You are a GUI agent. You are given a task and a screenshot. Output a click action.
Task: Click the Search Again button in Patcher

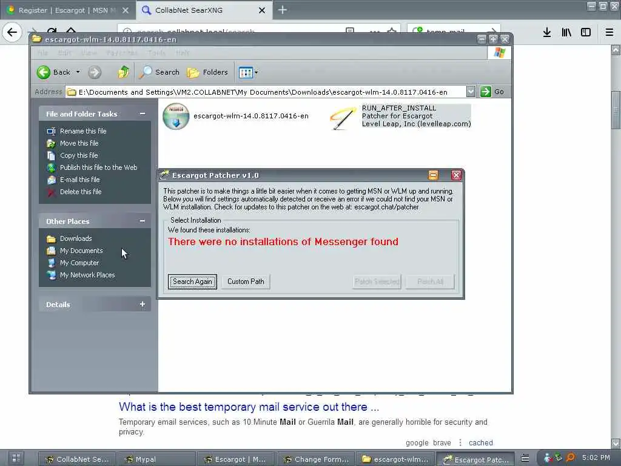coord(192,282)
